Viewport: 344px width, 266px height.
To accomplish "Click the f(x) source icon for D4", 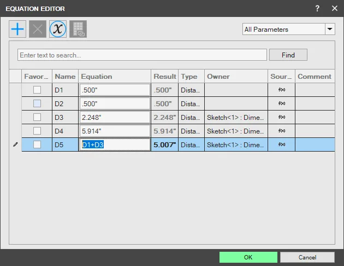I will [x=282, y=131].
